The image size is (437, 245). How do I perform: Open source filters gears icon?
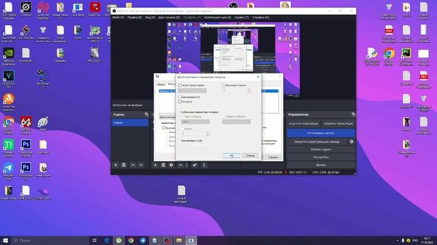click(x=195, y=165)
